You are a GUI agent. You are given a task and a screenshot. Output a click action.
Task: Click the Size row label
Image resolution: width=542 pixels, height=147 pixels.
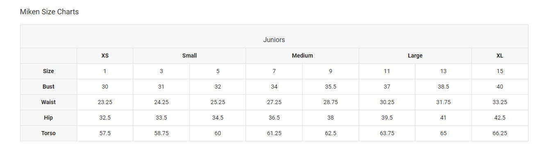48,71
